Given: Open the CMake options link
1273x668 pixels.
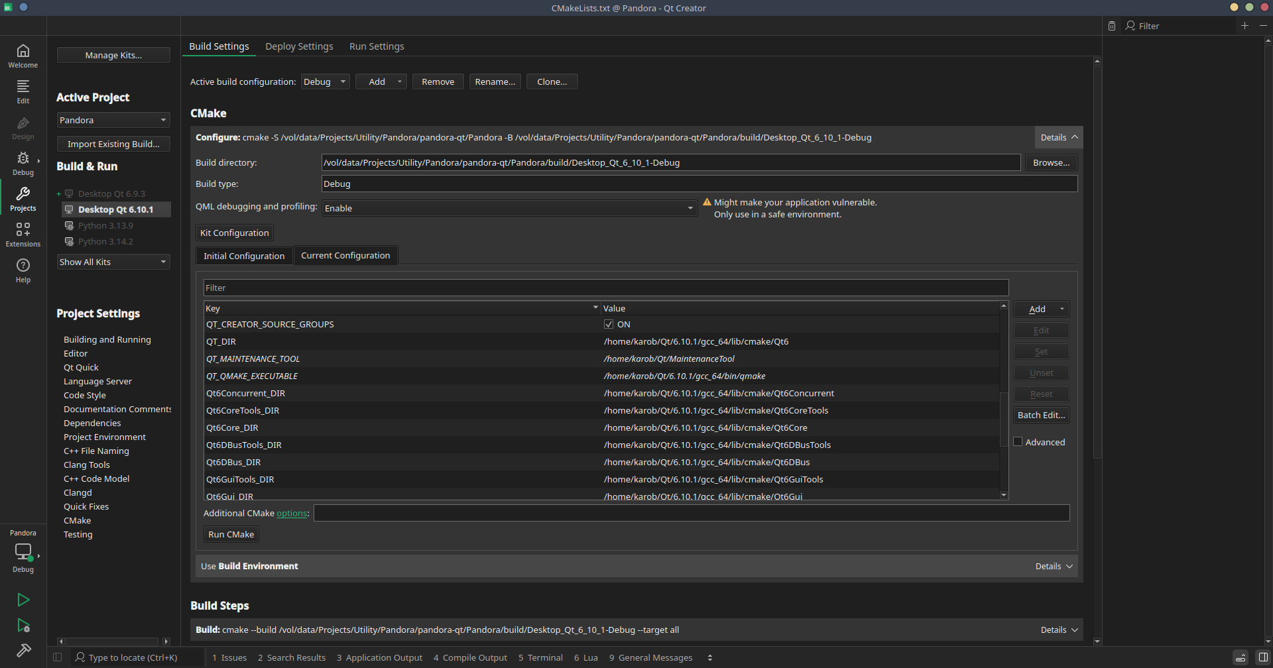Looking at the screenshot, I should point(292,514).
